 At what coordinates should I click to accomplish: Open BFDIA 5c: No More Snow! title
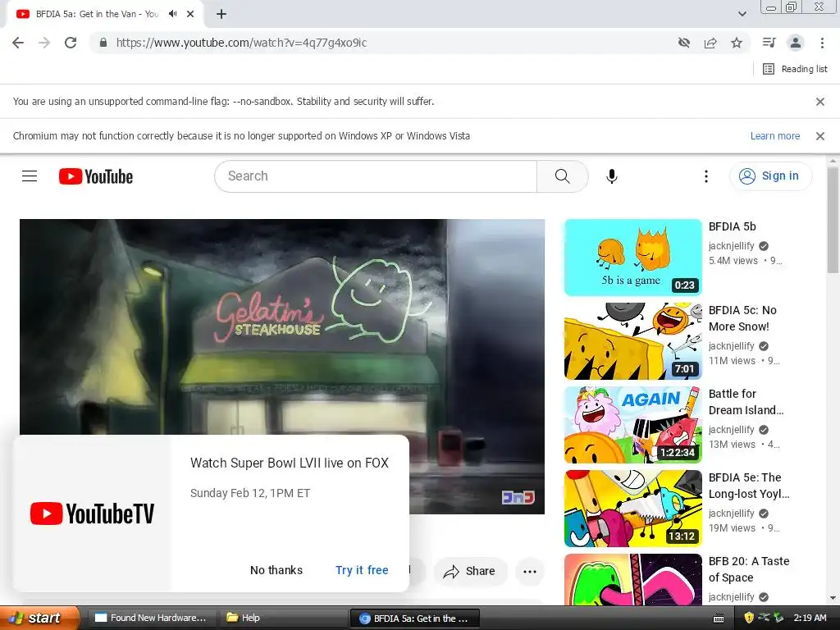[742, 318]
